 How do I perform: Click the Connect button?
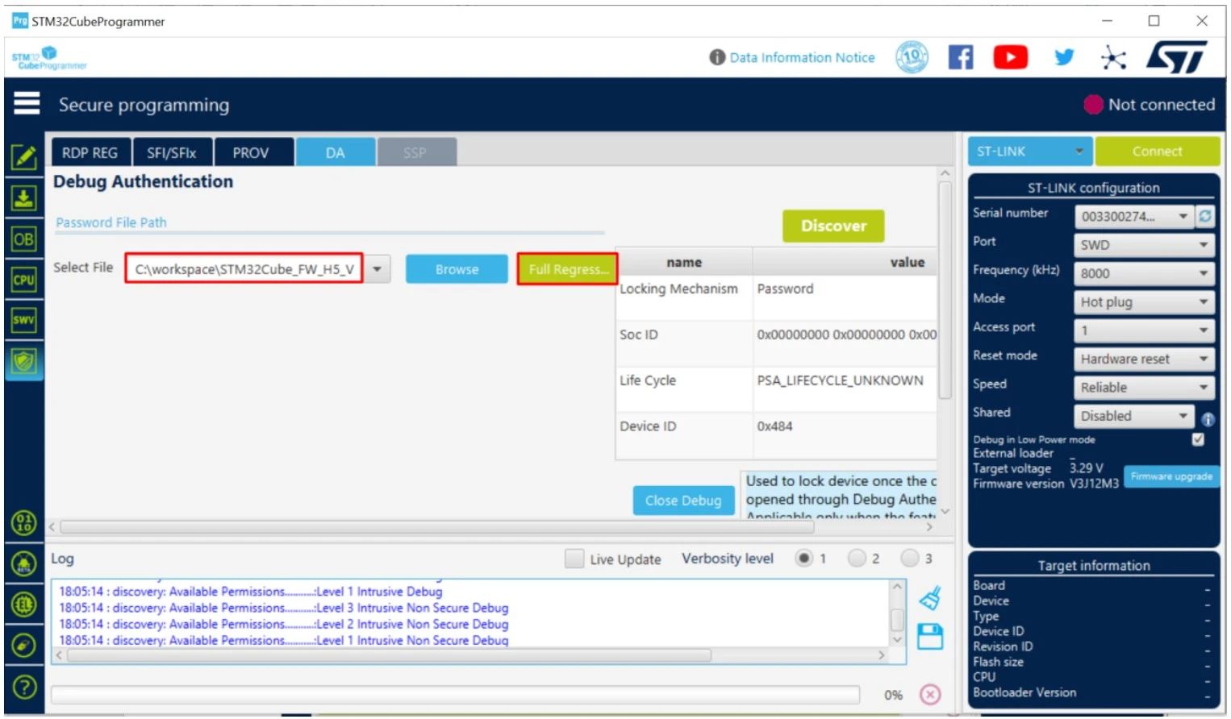(1157, 152)
